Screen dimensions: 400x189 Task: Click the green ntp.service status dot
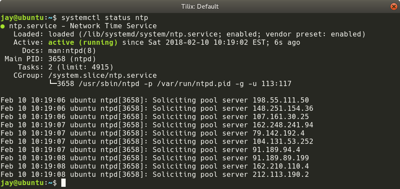[x=2, y=26]
